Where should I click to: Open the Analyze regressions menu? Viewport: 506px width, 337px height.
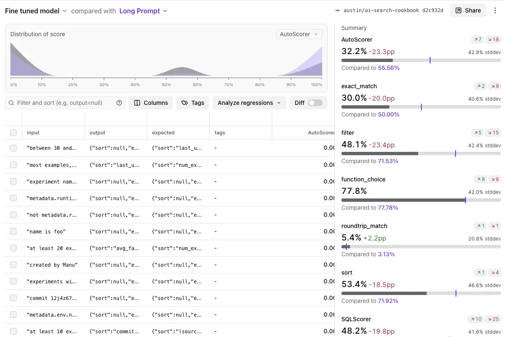point(249,103)
